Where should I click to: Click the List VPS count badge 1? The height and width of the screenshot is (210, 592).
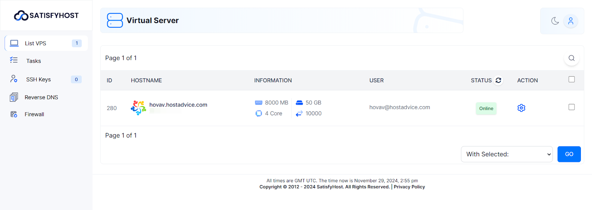point(77,43)
